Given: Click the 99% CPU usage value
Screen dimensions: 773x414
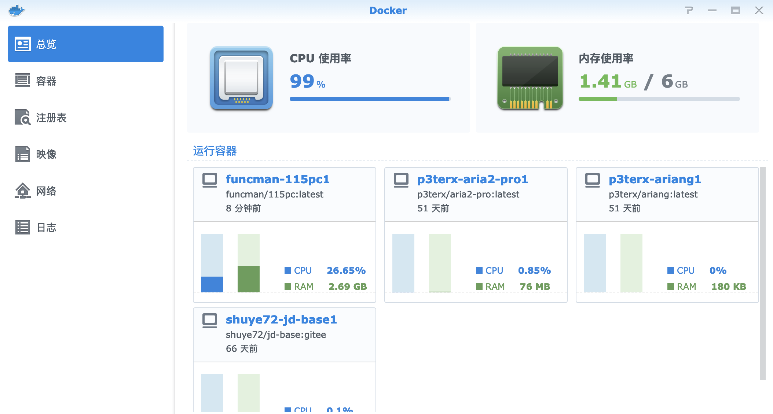Looking at the screenshot, I should coord(307,81).
